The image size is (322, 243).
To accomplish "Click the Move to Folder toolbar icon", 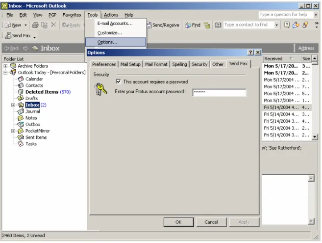I will point(44,25).
